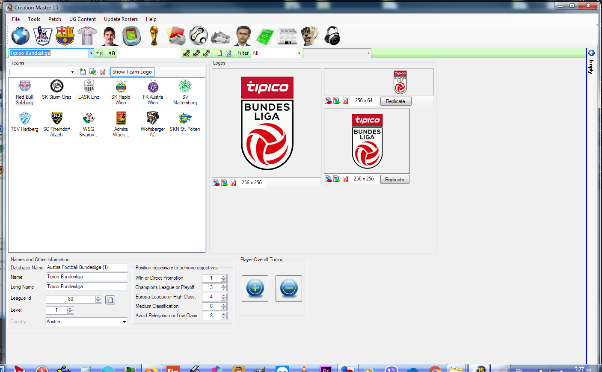Image resolution: width=602 pixels, height=372 pixels.
Task: Click the minus Player Overall Tuning button
Action: coord(289,288)
